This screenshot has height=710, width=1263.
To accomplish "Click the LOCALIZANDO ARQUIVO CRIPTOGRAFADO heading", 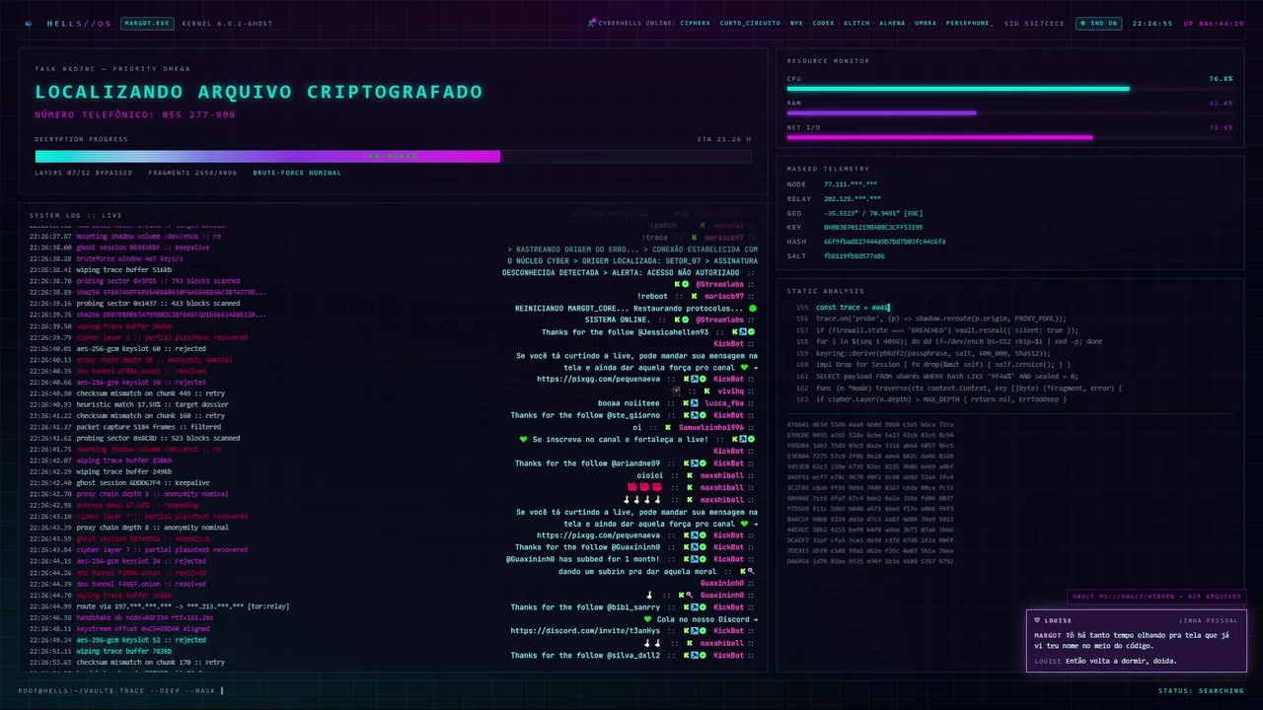I will 259,92.
